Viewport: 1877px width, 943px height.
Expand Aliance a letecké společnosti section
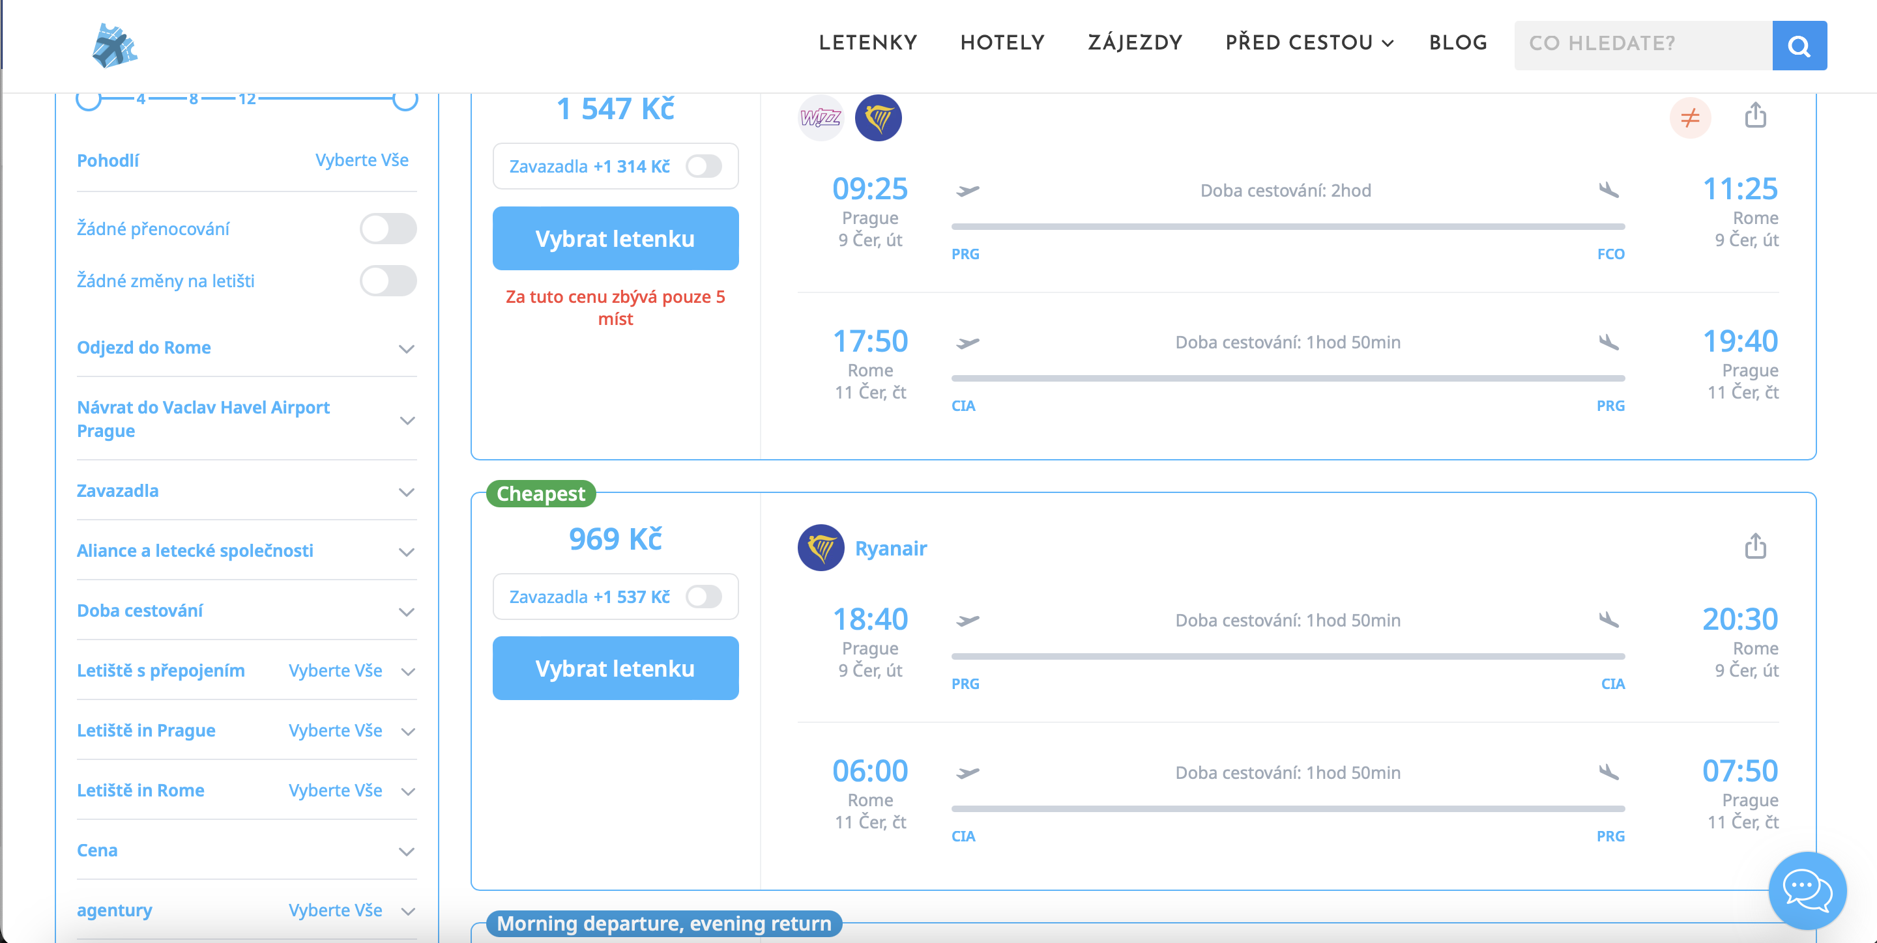tap(407, 551)
